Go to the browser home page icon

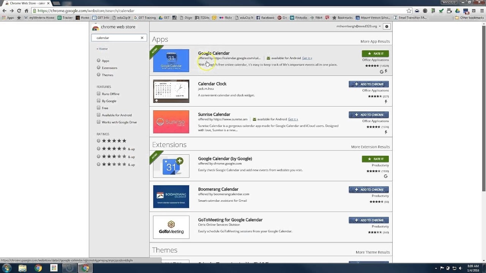click(26, 11)
